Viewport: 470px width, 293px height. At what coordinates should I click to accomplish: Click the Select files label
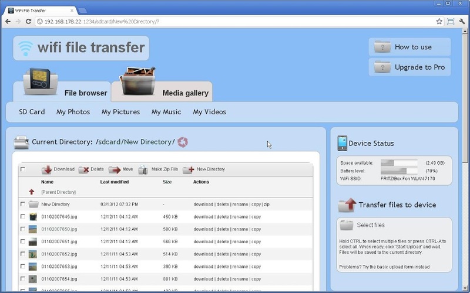coord(371,225)
